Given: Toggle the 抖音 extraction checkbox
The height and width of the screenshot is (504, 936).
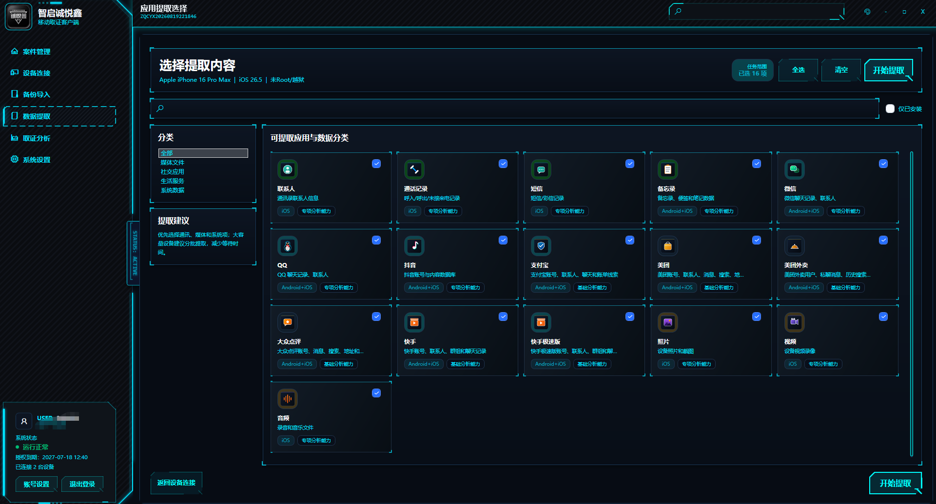Looking at the screenshot, I should (503, 240).
